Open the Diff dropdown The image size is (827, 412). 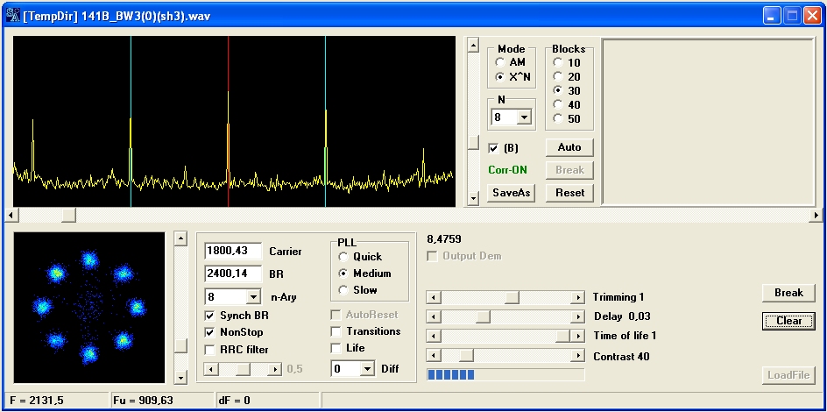point(366,370)
